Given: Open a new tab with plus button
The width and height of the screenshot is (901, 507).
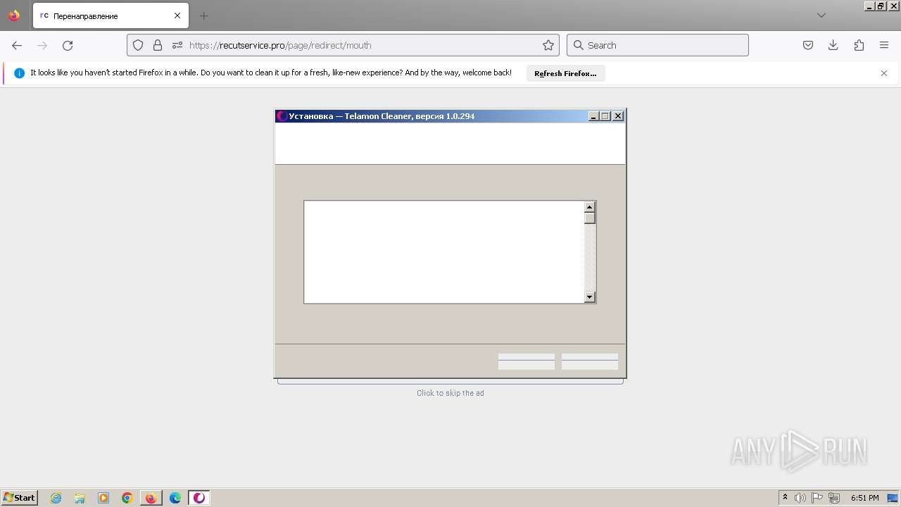Looking at the screenshot, I should [204, 15].
